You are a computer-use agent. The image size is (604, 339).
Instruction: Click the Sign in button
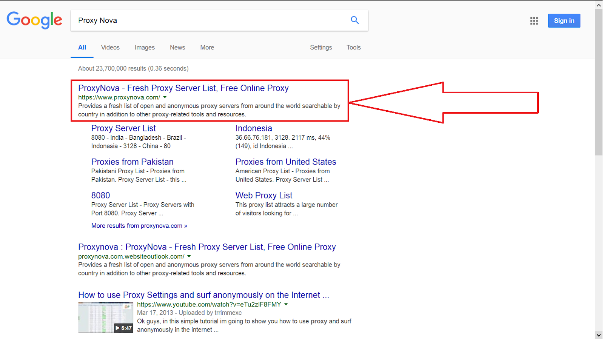pos(564,21)
